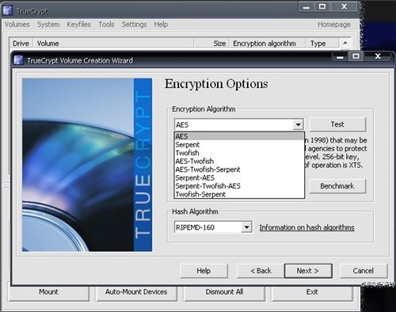396x312 pixels.
Task: Expand the RIPEMD-160 hash algorithm dropdown
Action: pos(246,227)
